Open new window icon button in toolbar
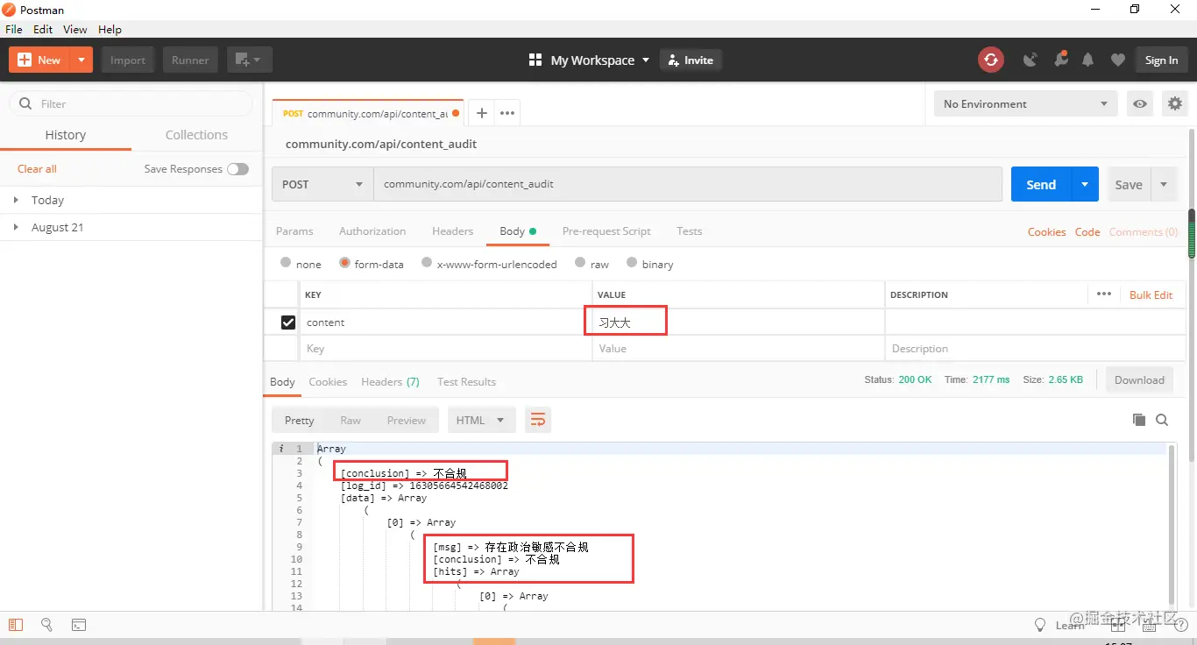This screenshot has height=645, width=1197. pos(250,60)
